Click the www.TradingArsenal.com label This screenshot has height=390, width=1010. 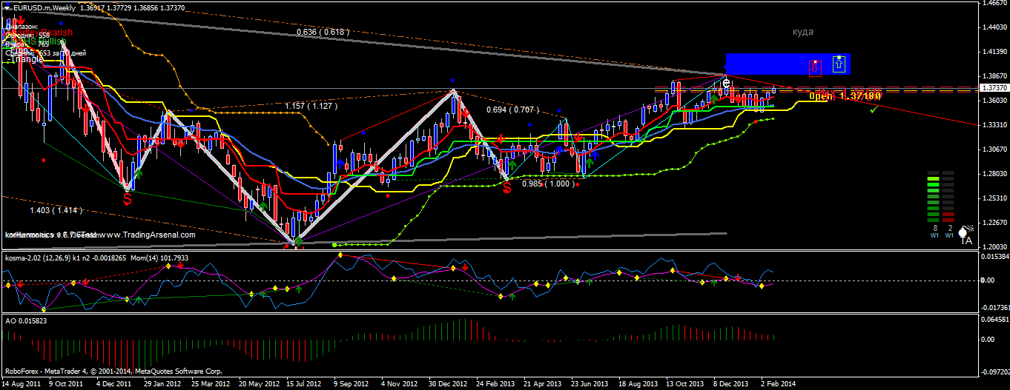147,235
